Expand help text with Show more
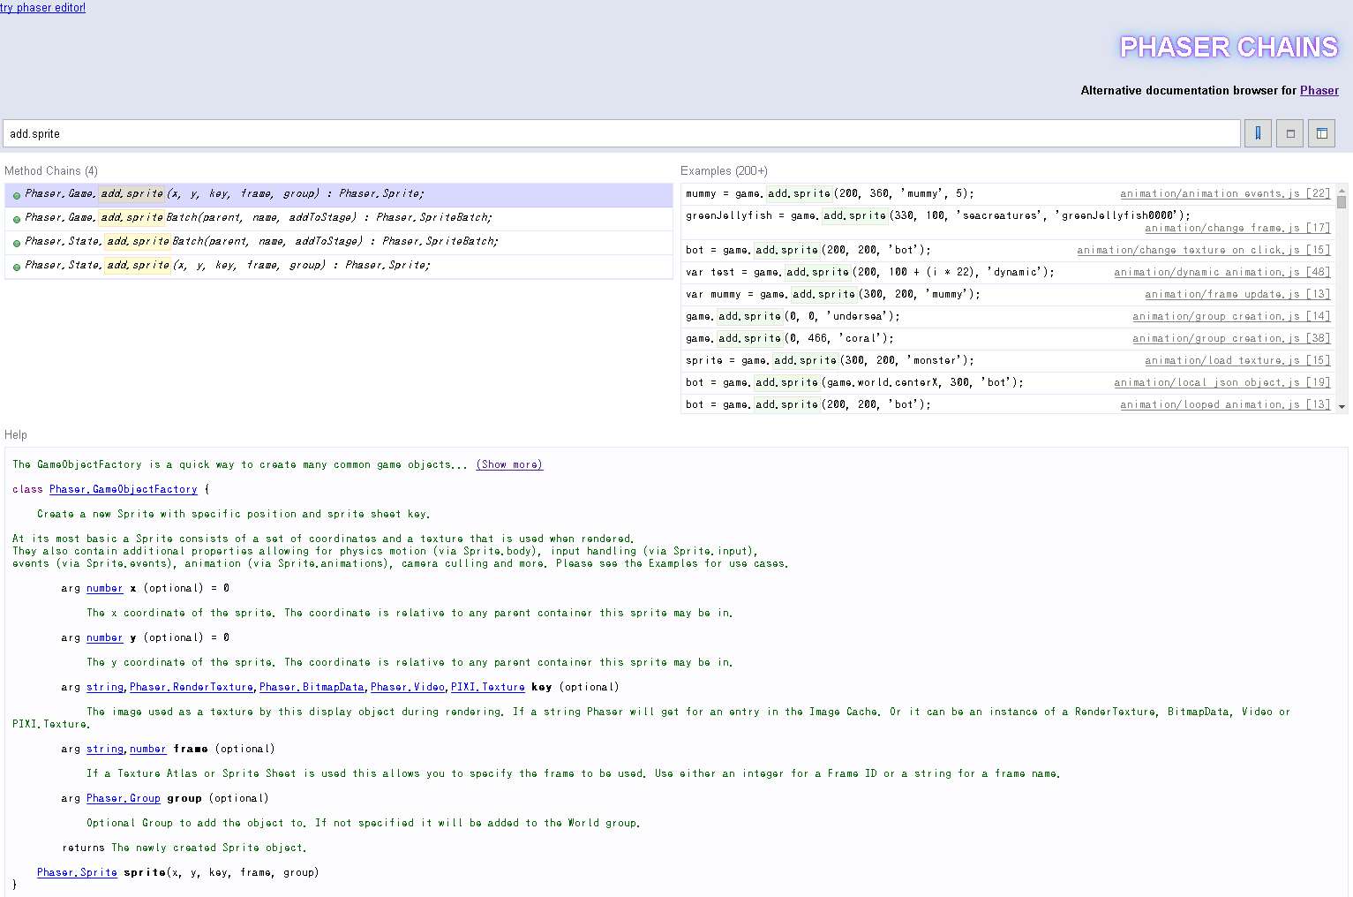1353x897 pixels. (x=509, y=464)
